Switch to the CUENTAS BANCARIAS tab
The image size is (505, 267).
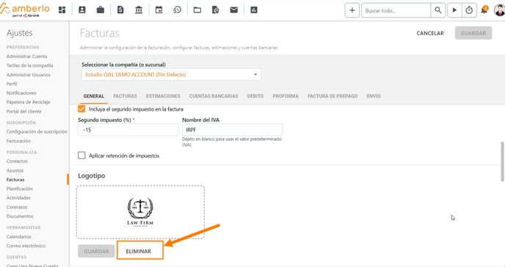pyautogui.click(x=214, y=96)
